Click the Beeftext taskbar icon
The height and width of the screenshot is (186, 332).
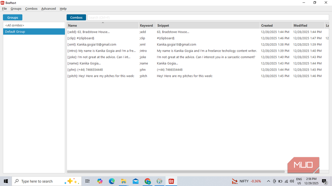(171, 181)
